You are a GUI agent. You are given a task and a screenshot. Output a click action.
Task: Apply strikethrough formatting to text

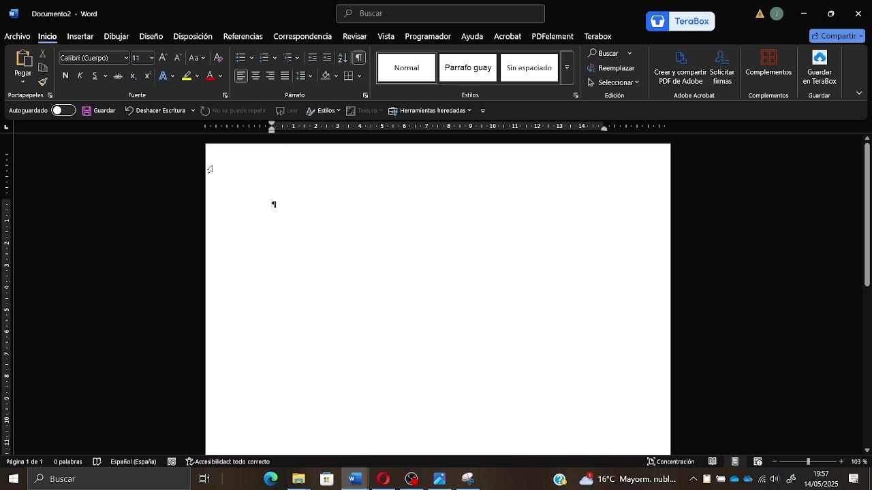click(x=118, y=76)
